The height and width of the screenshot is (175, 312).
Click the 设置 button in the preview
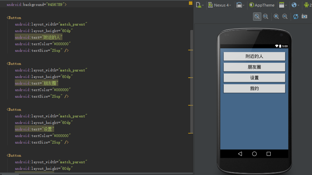[x=254, y=78]
